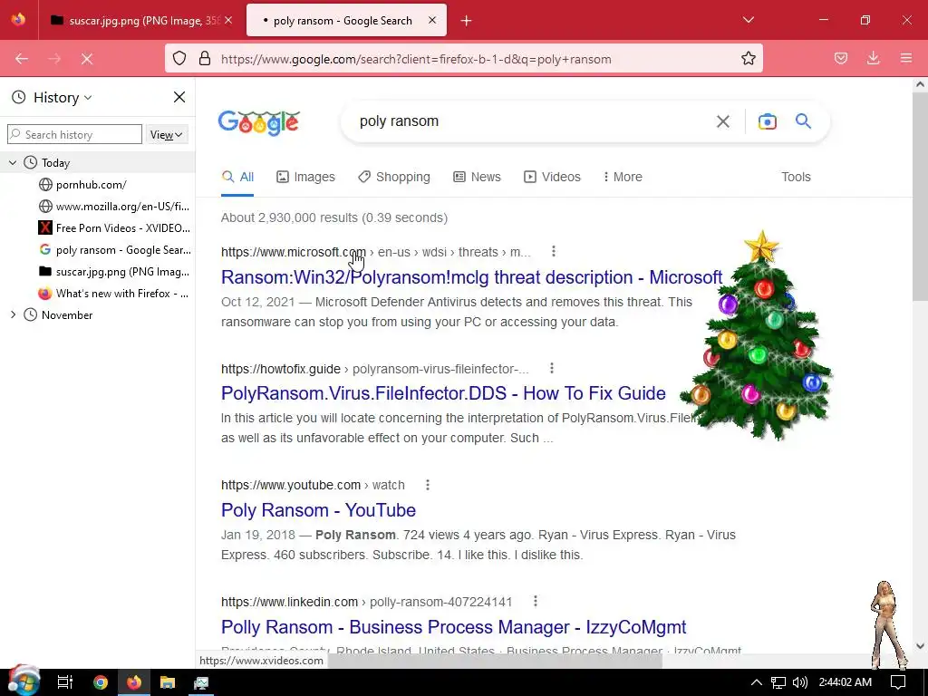Open the tracking protection shield icon
The image size is (928, 696).
[x=179, y=59]
